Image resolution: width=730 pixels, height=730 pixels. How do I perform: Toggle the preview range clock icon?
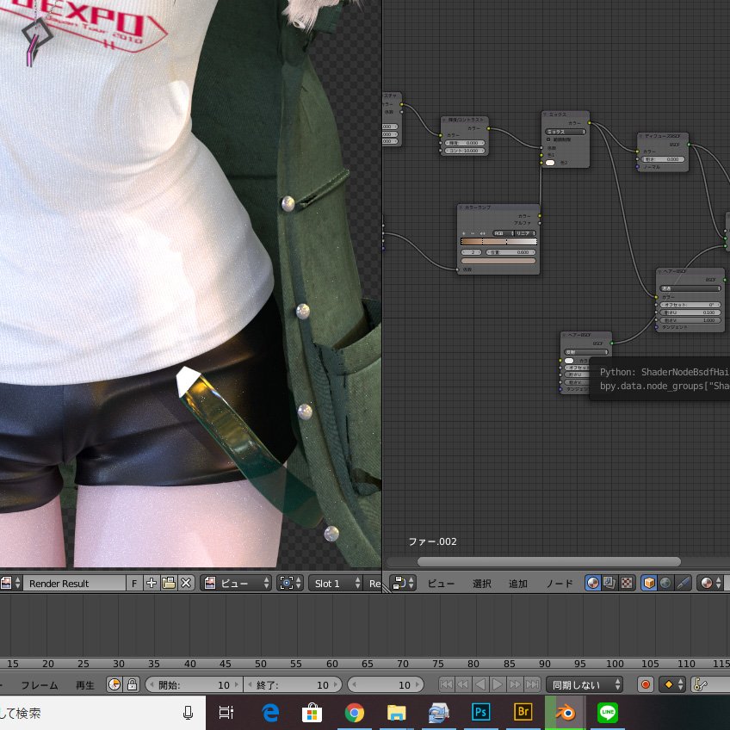tap(114, 684)
